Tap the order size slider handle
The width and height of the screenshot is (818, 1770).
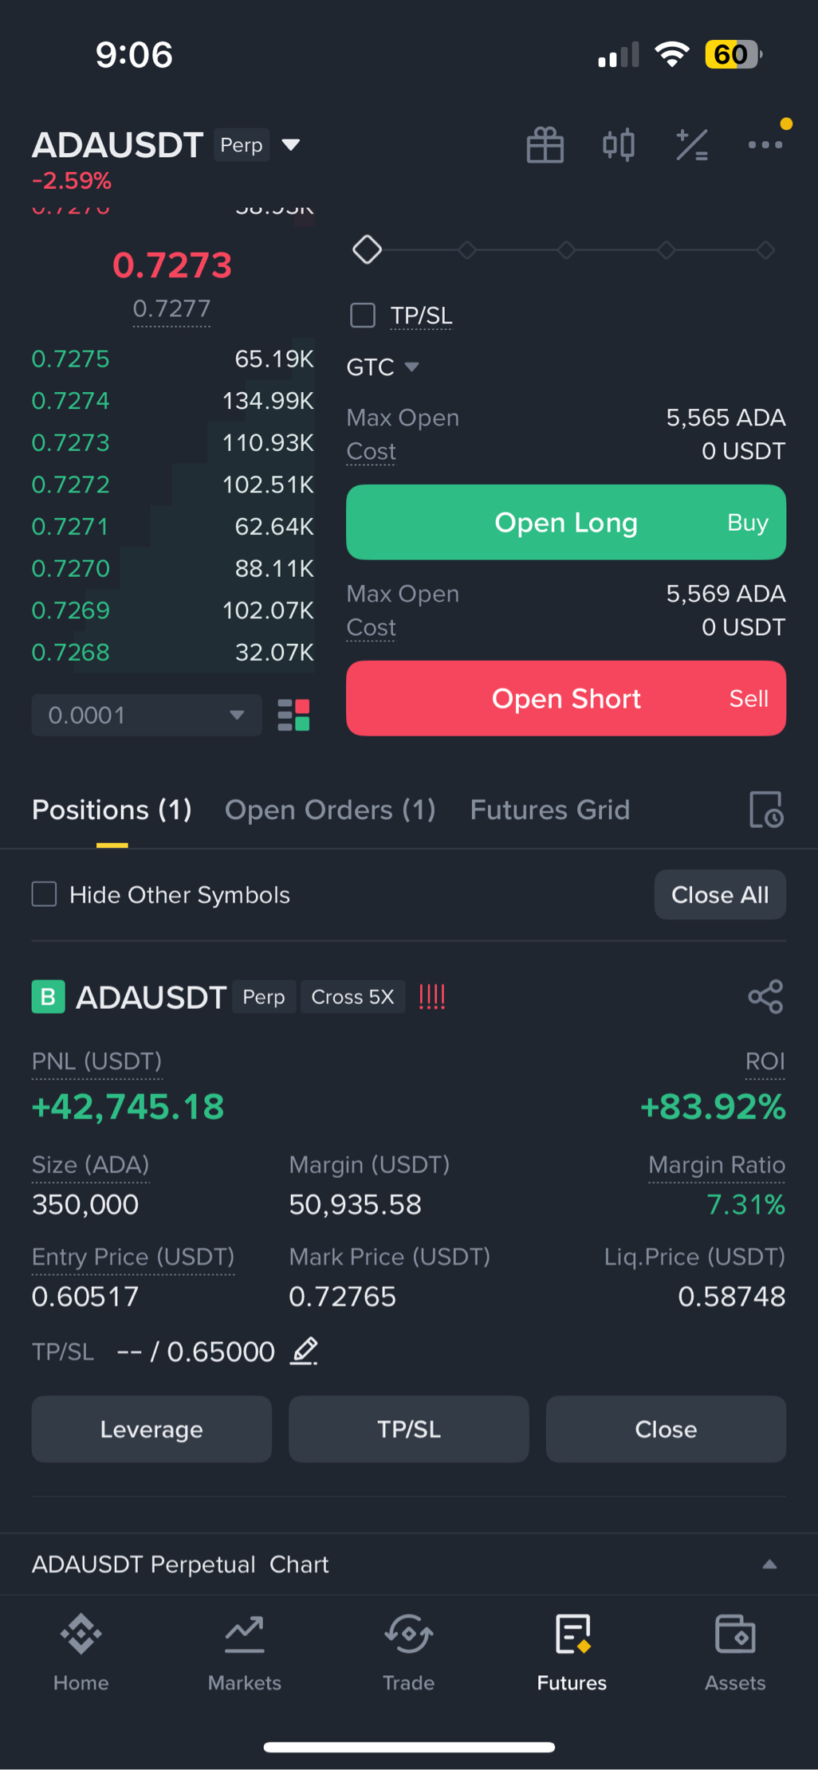[x=367, y=250]
